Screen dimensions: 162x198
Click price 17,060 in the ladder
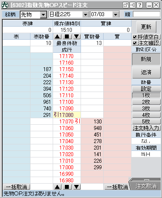coord(67,128)
